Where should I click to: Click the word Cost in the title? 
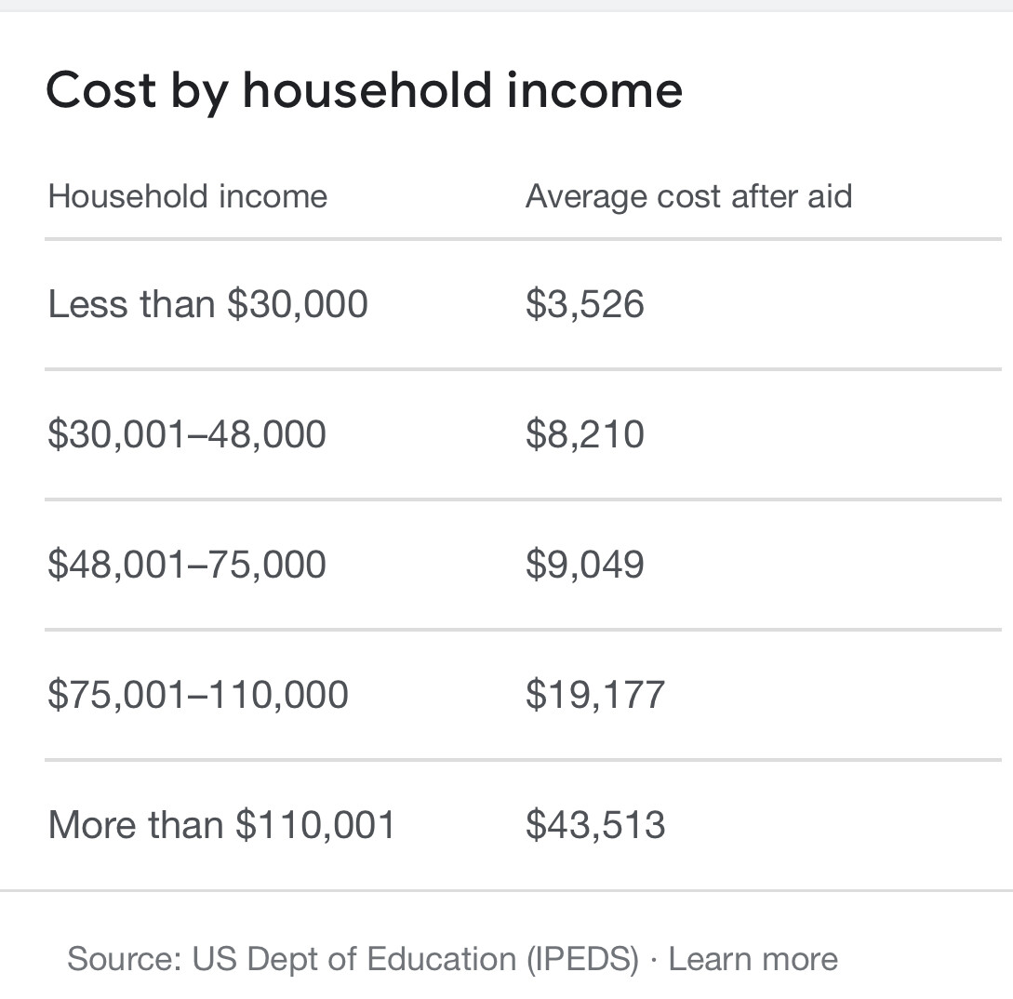101,89
